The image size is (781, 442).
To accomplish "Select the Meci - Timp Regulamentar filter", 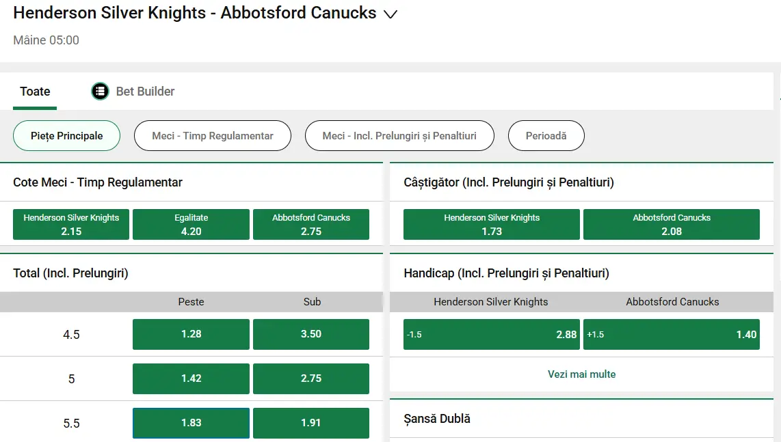I will pyautogui.click(x=212, y=135).
